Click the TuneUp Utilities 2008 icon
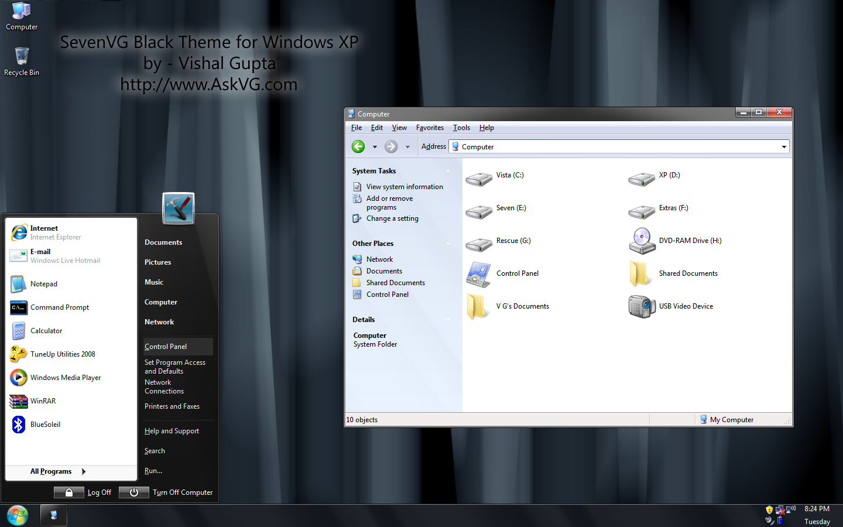 [19, 354]
